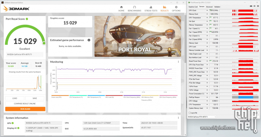Switch to the Graphics Card tab in GPU-Z
This screenshot has height=137, width=261.
193,7
